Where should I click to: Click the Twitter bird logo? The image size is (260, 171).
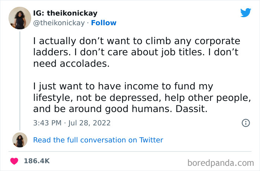click(x=246, y=13)
